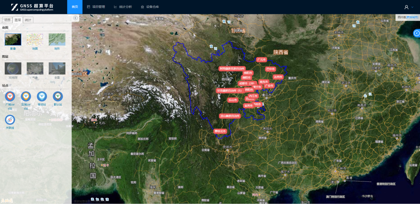Click the 甘孜藏族自治州 (5) marker
The height and width of the screenshot is (204, 420).
230,91
